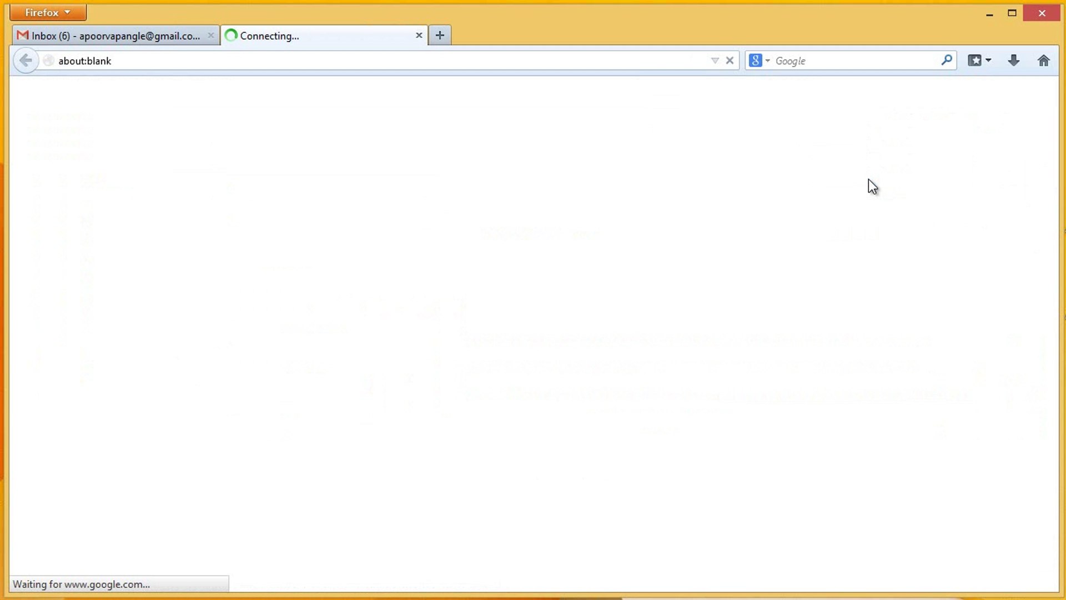The height and width of the screenshot is (600, 1066).
Task: Click the search magnifier in the Google bar
Action: pos(947,61)
